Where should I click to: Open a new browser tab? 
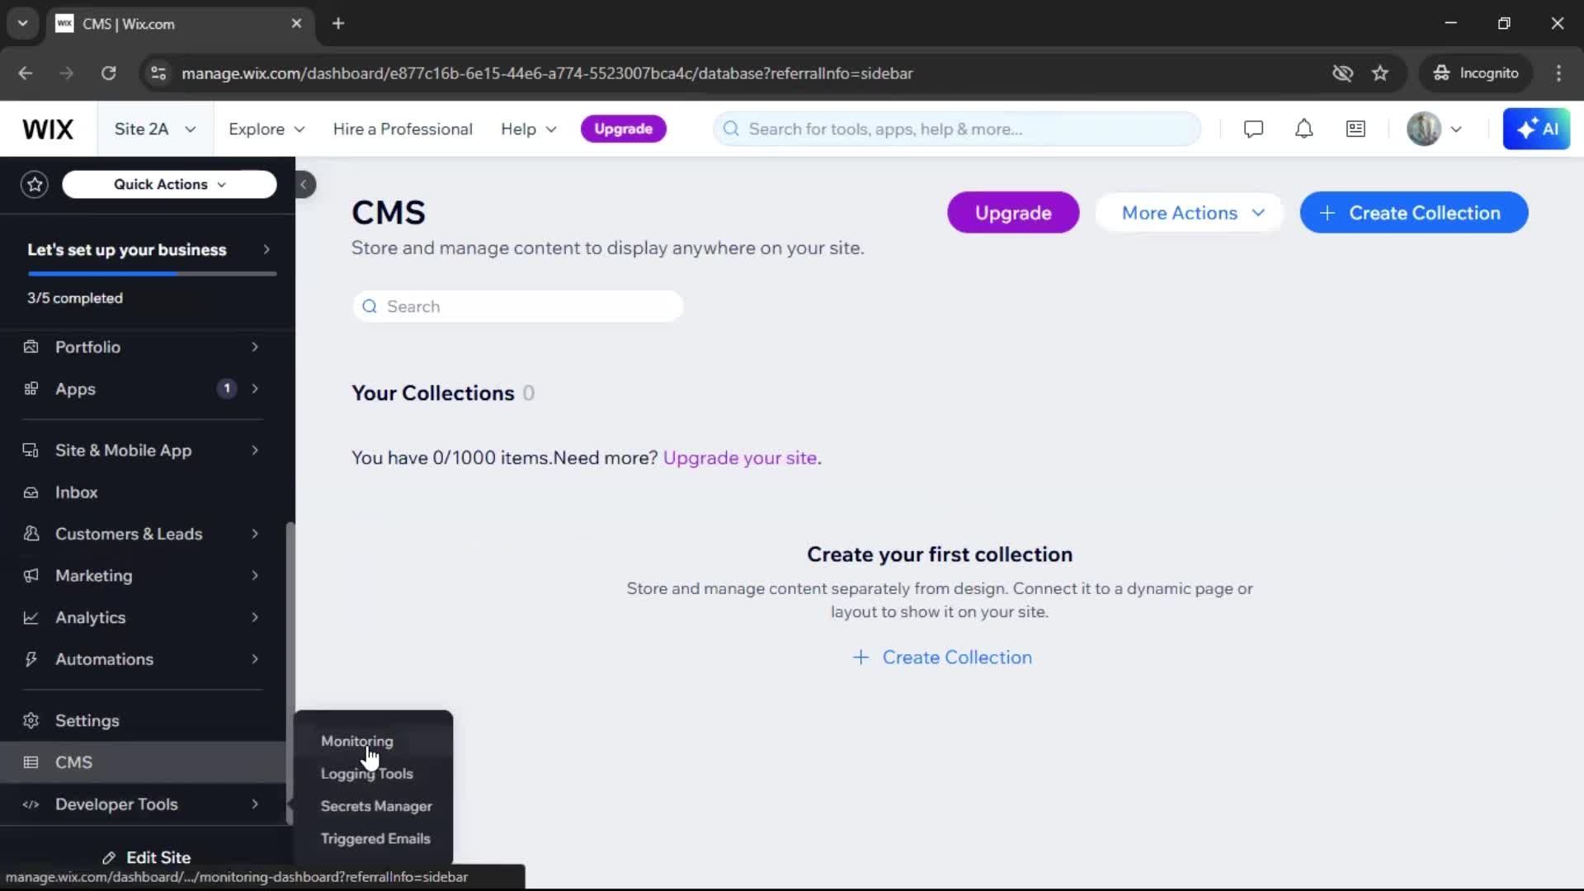click(x=338, y=23)
